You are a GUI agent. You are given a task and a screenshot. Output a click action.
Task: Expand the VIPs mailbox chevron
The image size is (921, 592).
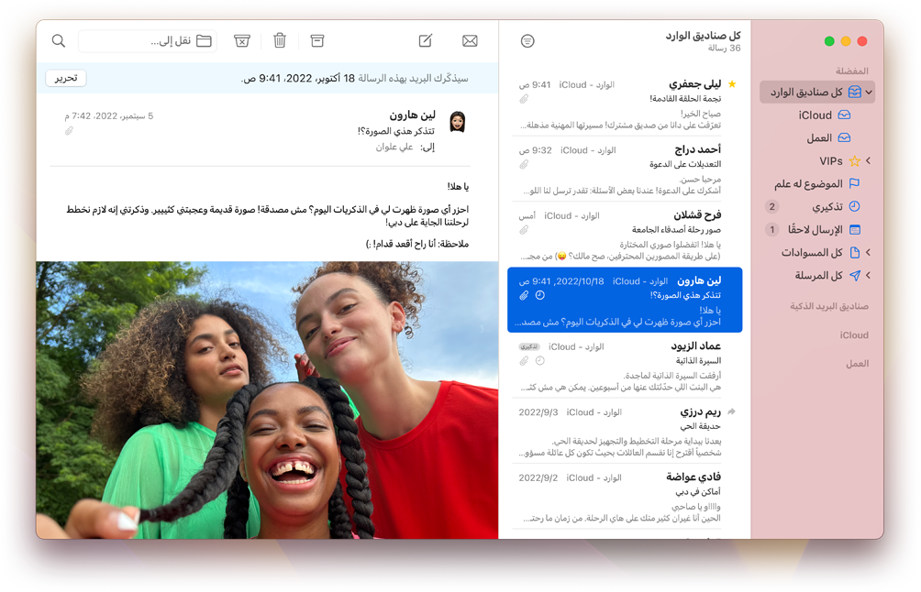(868, 161)
